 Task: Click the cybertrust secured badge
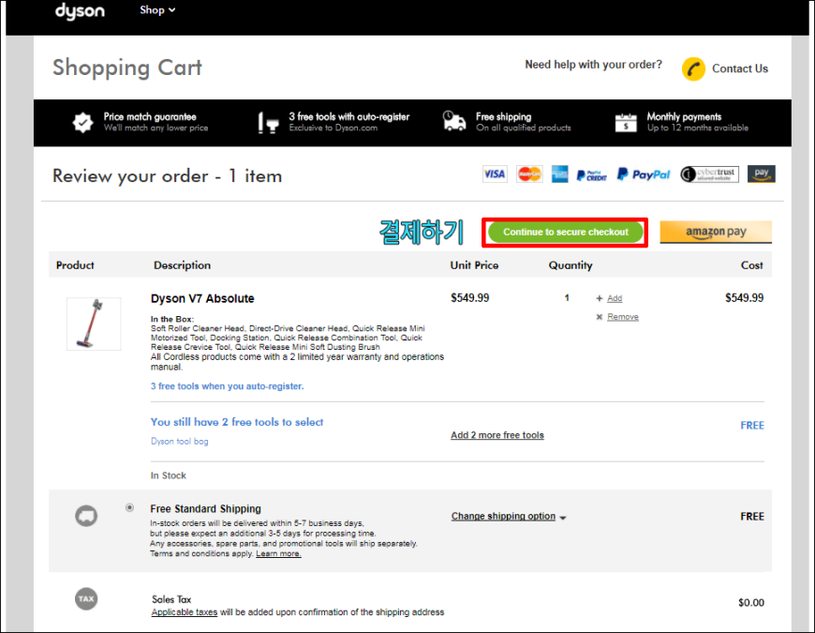coord(709,174)
